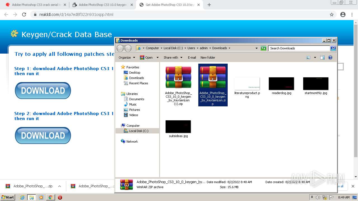
Task: Open the Organize dropdown menu
Action: (x=127, y=58)
